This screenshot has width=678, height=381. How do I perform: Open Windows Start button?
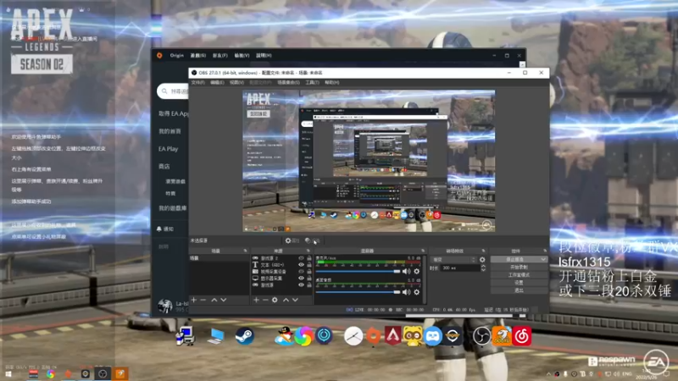click(8, 374)
